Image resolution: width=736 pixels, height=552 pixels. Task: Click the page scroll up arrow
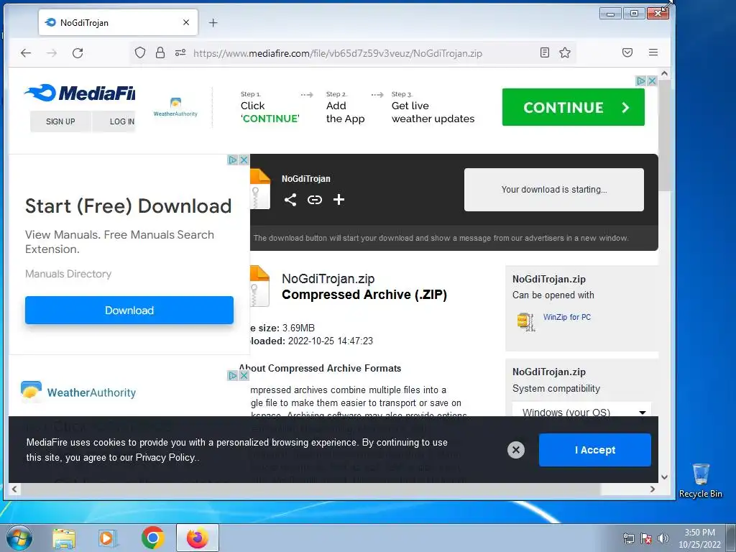pyautogui.click(x=664, y=74)
